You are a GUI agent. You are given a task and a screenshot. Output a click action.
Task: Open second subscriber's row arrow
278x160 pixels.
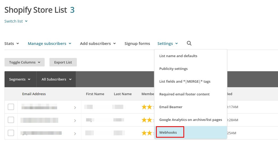(x=75, y=121)
